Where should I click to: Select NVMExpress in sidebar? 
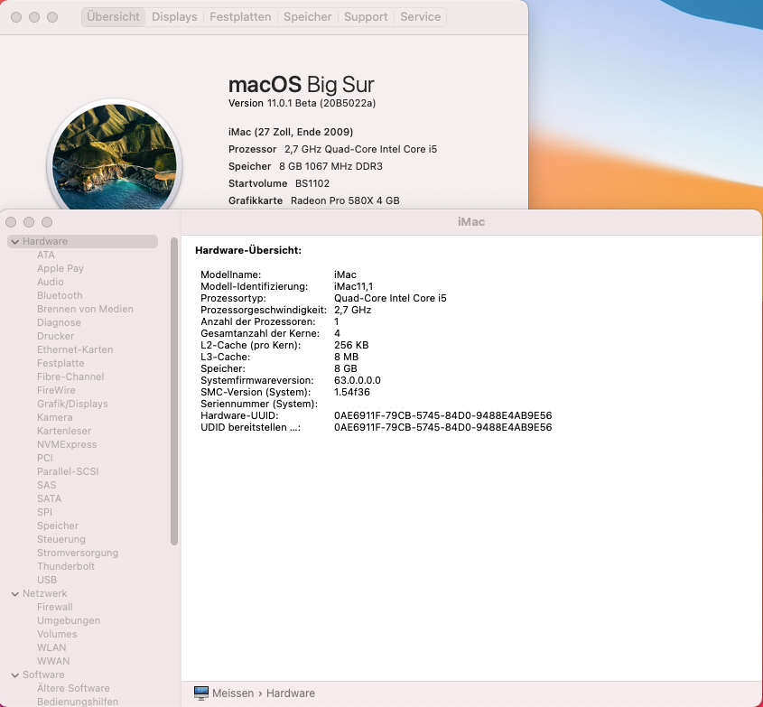(67, 445)
